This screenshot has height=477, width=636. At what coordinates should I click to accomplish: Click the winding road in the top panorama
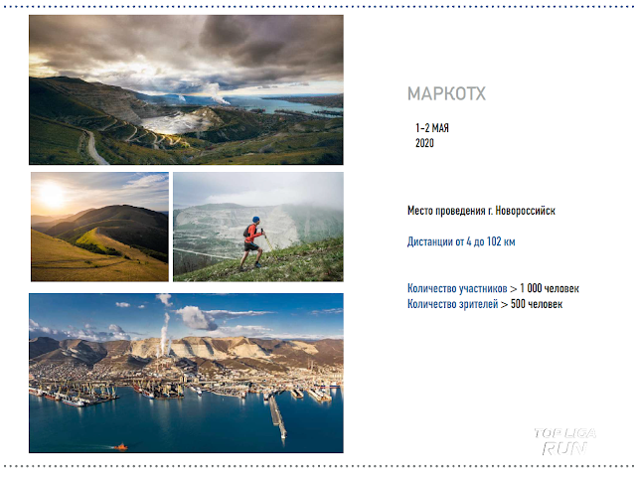[x=94, y=148]
